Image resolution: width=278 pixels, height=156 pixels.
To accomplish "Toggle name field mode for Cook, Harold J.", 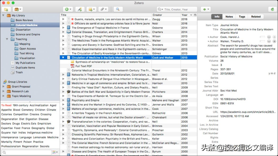I will tap(262, 37).
